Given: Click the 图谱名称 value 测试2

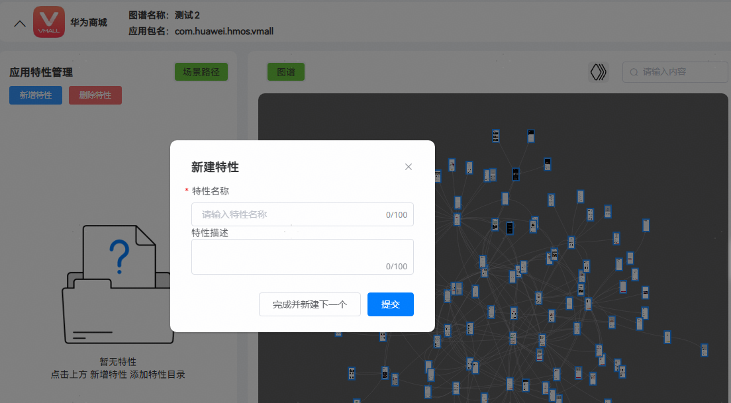Looking at the screenshot, I should pos(187,15).
